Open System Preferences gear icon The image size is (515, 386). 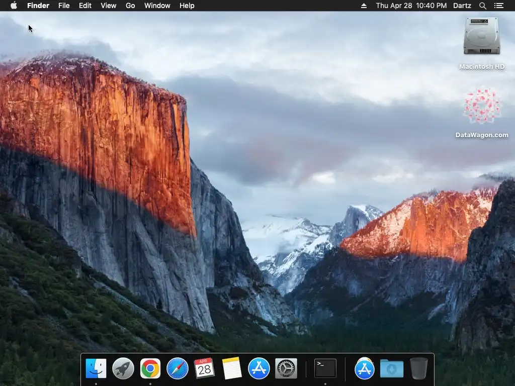click(286, 368)
